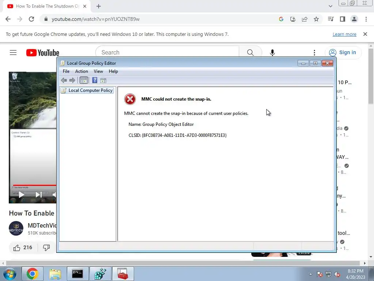The width and height of the screenshot is (374, 281).
Task: Dismiss the Chrome update notification bar
Action: pos(365,34)
